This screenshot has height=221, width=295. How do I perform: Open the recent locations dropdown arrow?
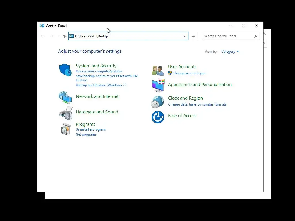click(x=58, y=36)
